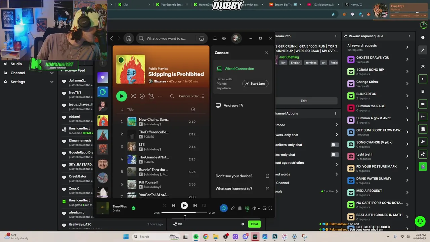Open Reward request queue options menu

pyautogui.click(x=409, y=36)
